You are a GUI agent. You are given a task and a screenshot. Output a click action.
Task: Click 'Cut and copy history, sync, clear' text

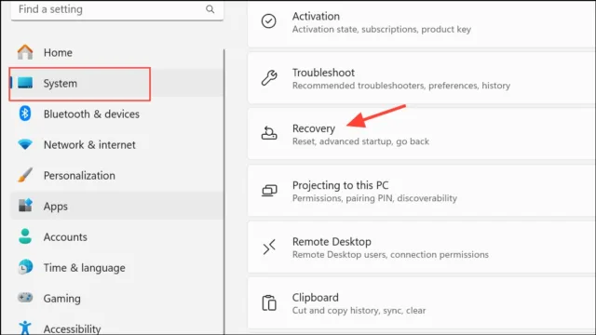(x=359, y=310)
